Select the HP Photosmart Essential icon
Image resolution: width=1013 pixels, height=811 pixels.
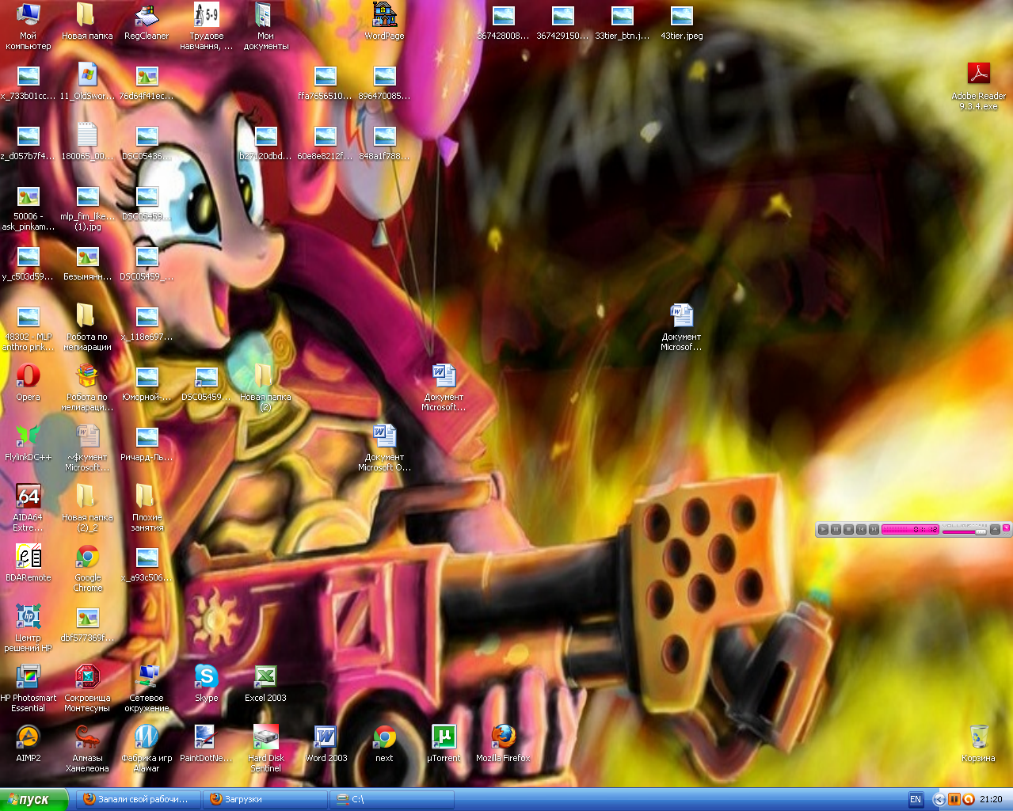[x=28, y=688]
